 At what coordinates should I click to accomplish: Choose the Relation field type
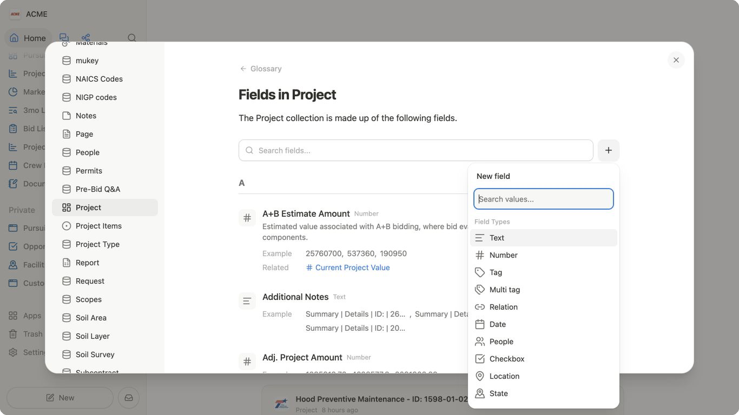coord(543,307)
